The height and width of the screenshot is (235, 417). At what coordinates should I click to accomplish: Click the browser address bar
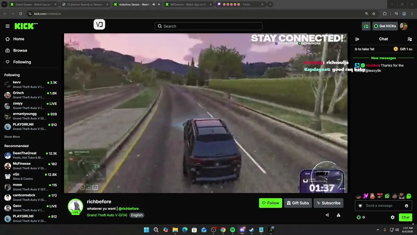coord(195,14)
